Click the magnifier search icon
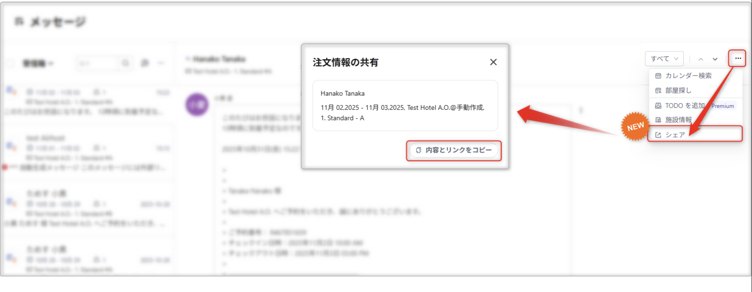Screen dimensions: 752x292 [x=125, y=63]
